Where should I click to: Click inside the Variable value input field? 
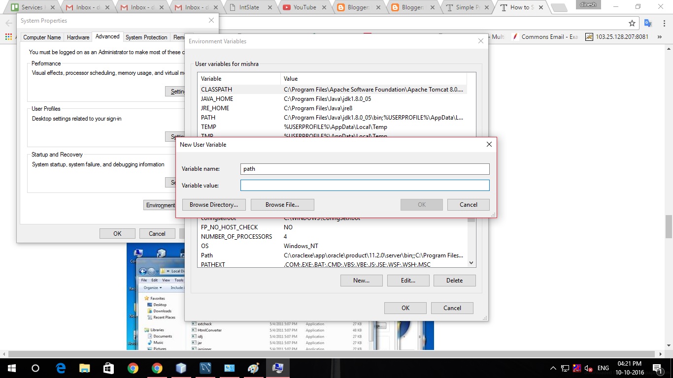pos(365,185)
